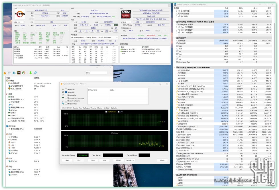Screen dimensions: 279x190
Task: Click the sensor gauge toolbar icon
Action: 24,73
